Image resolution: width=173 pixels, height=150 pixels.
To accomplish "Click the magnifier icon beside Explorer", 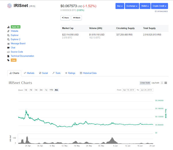I will (x=8, y=35).
